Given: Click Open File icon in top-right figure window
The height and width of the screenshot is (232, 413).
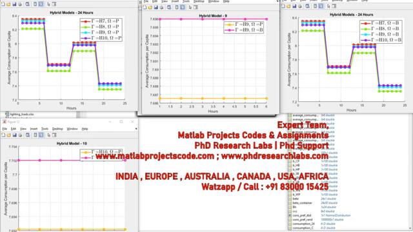Looking at the screenshot, I should (x=288, y=6).
